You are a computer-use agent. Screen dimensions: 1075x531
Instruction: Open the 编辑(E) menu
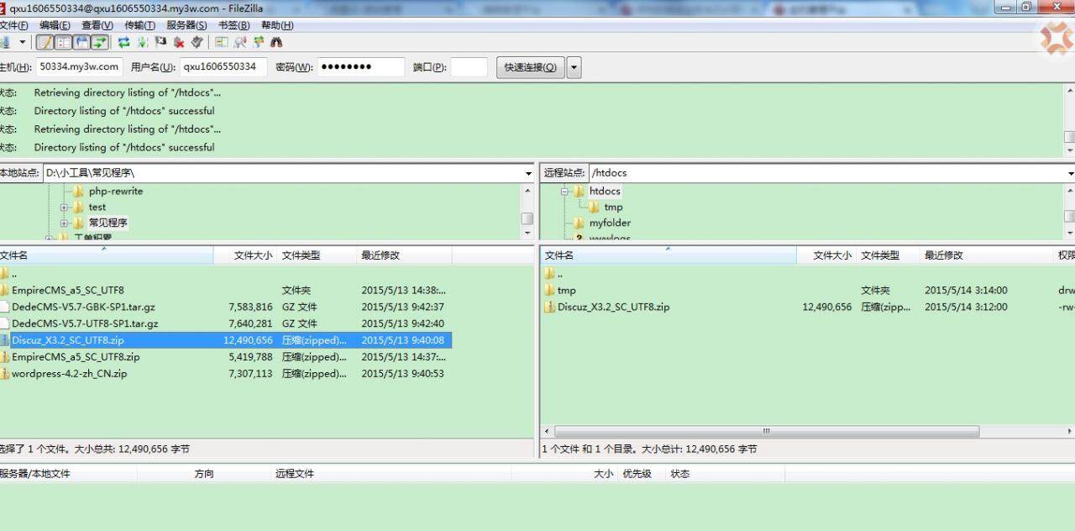(55, 25)
